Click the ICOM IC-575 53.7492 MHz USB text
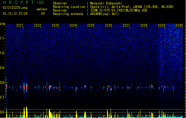 tap(119, 10)
